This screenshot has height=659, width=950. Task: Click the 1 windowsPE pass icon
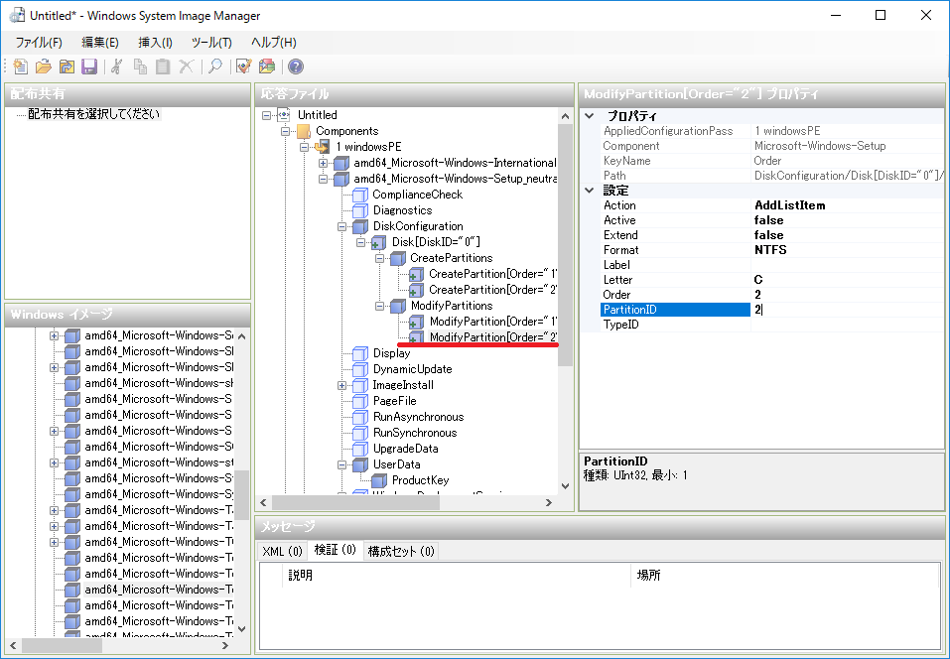click(x=323, y=147)
